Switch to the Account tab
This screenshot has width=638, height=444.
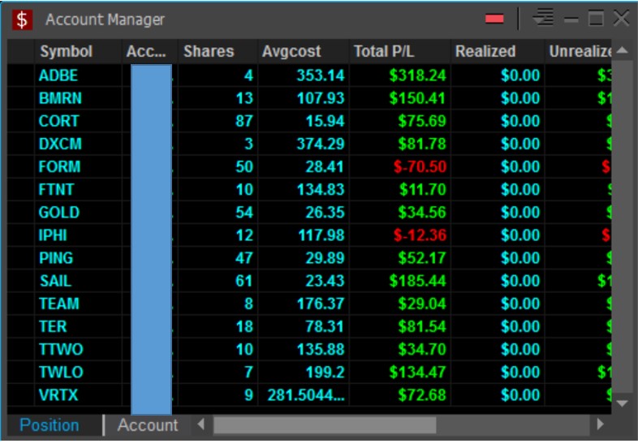tap(148, 425)
